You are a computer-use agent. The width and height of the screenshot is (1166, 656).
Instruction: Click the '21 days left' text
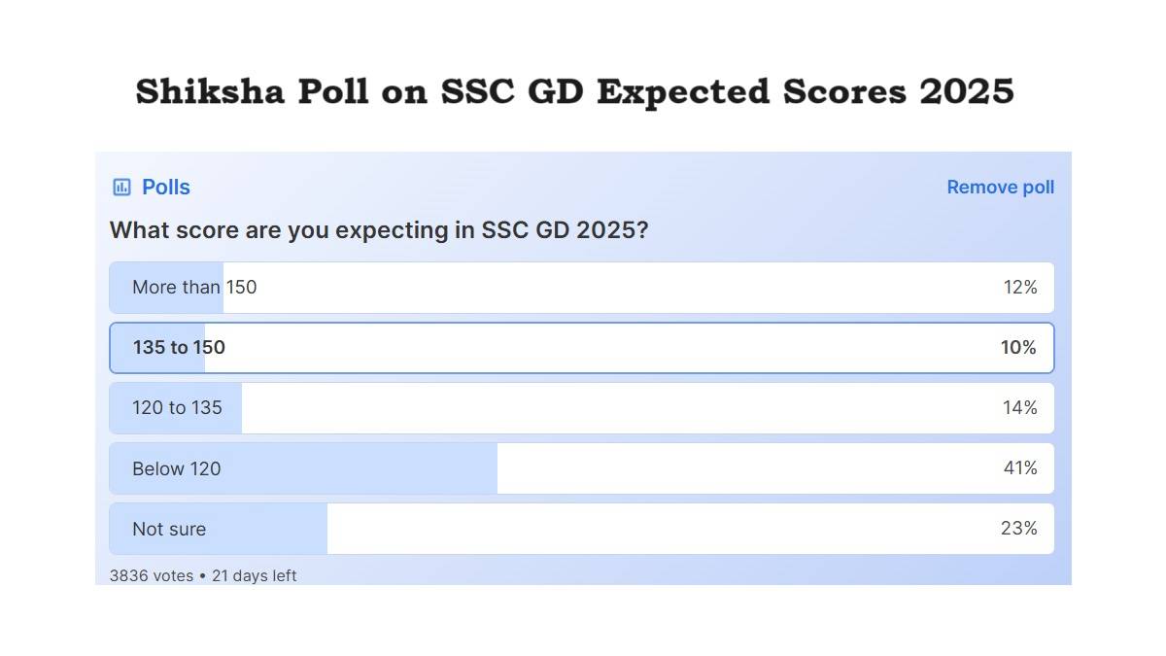pyautogui.click(x=253, y=575)
